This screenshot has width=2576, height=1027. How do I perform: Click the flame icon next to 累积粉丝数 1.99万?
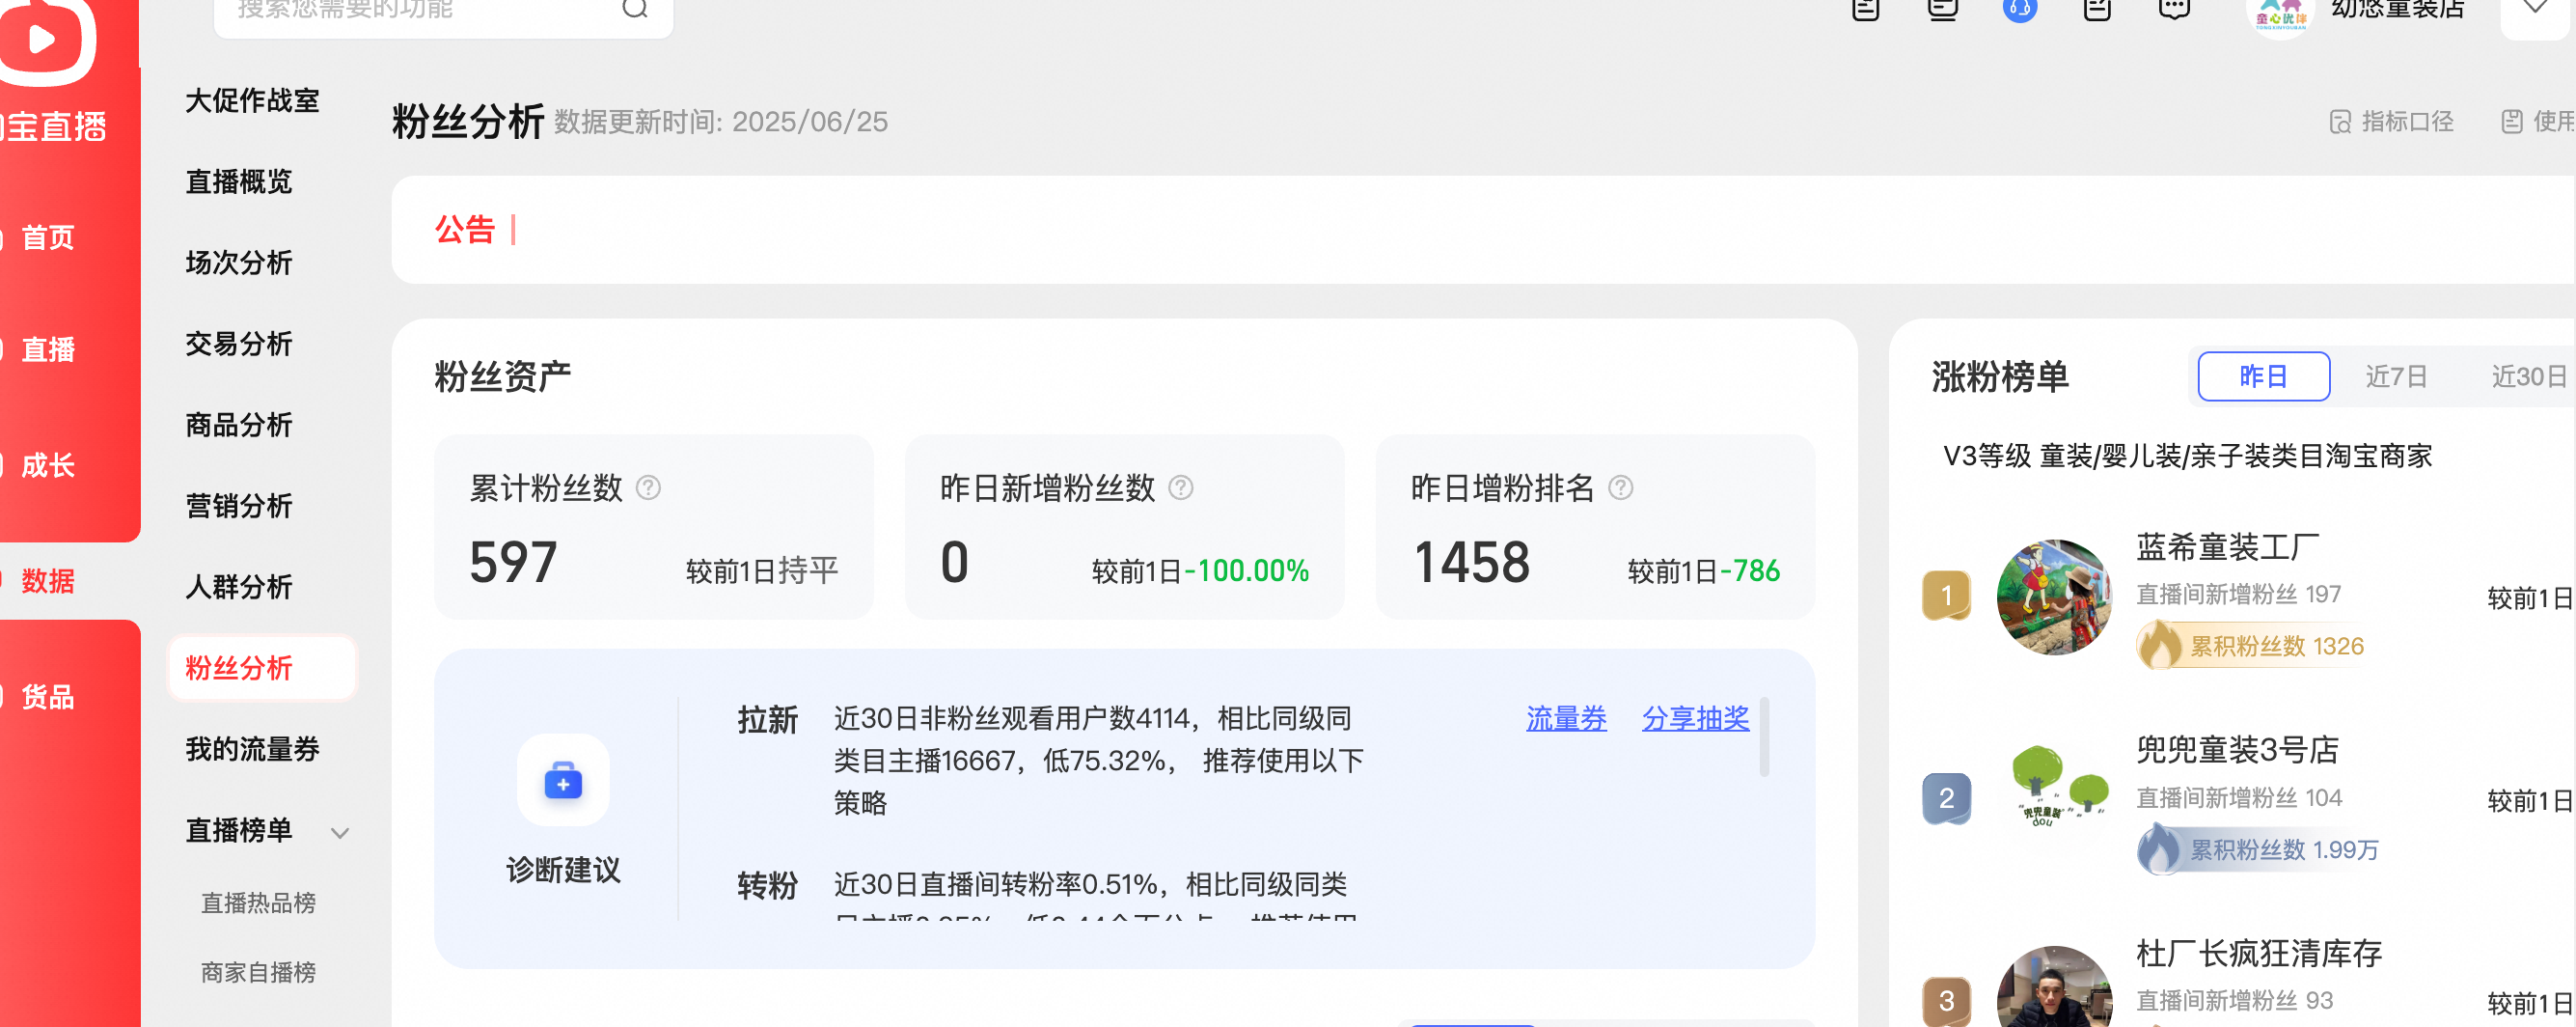coord(2160,848)
